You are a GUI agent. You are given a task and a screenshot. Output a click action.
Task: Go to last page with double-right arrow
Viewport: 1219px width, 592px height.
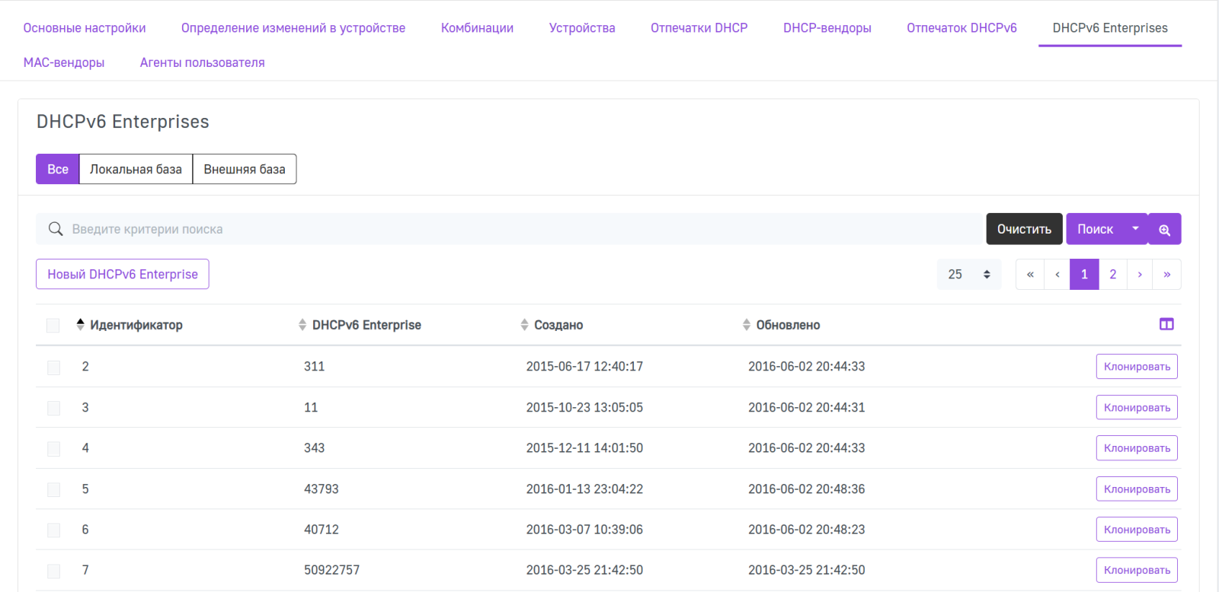coord(1166,275)
